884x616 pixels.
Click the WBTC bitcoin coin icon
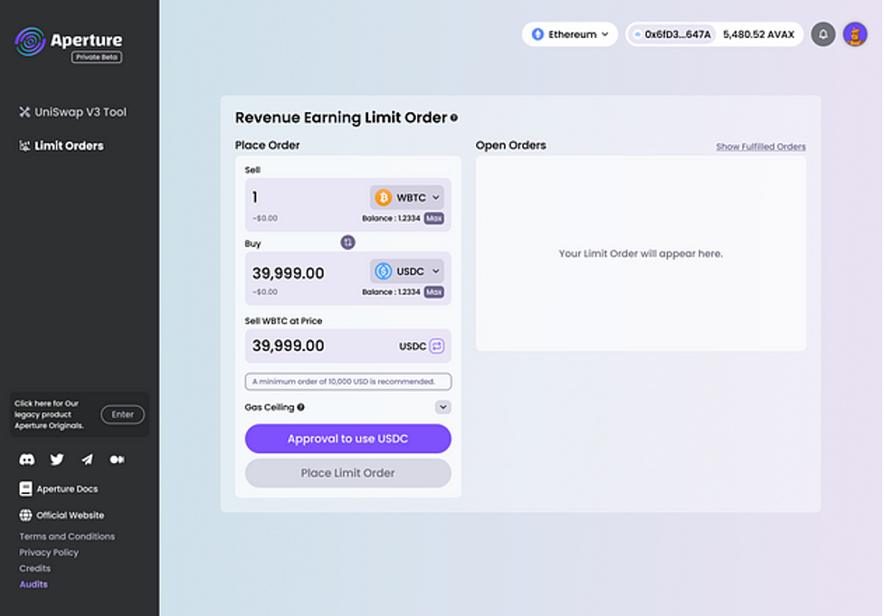384,198
